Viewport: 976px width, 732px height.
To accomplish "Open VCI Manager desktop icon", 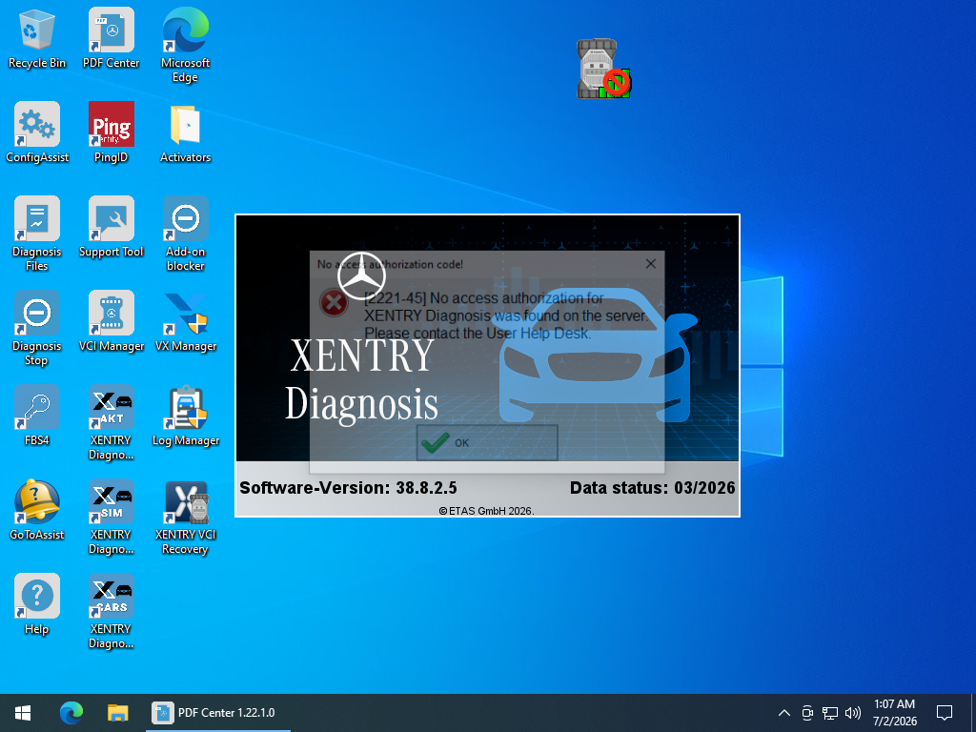I will (111, 322).
